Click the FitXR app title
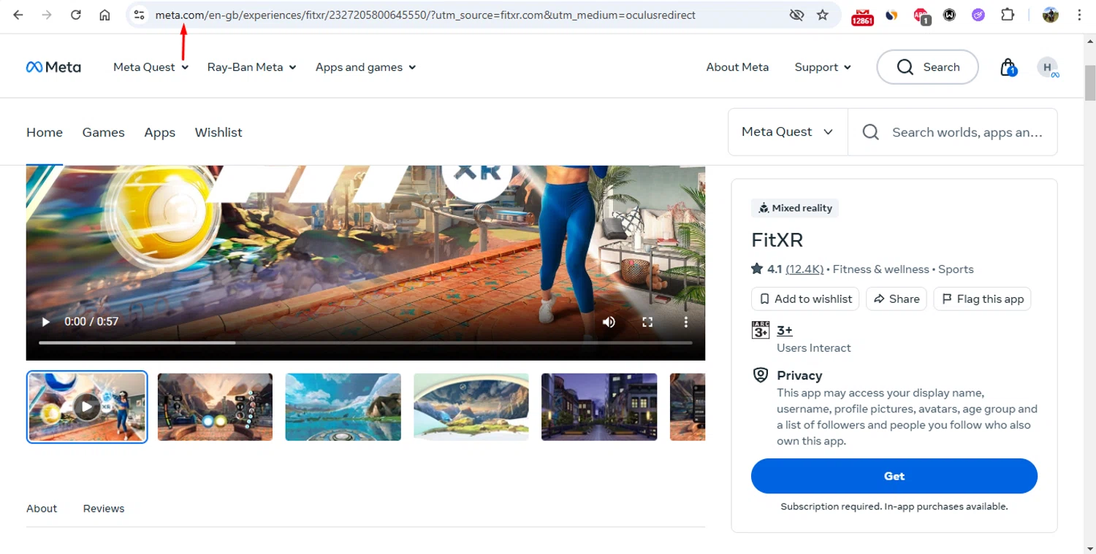Screen dimensions: 1096x554 pyautogui.click(x=777, y=240)
